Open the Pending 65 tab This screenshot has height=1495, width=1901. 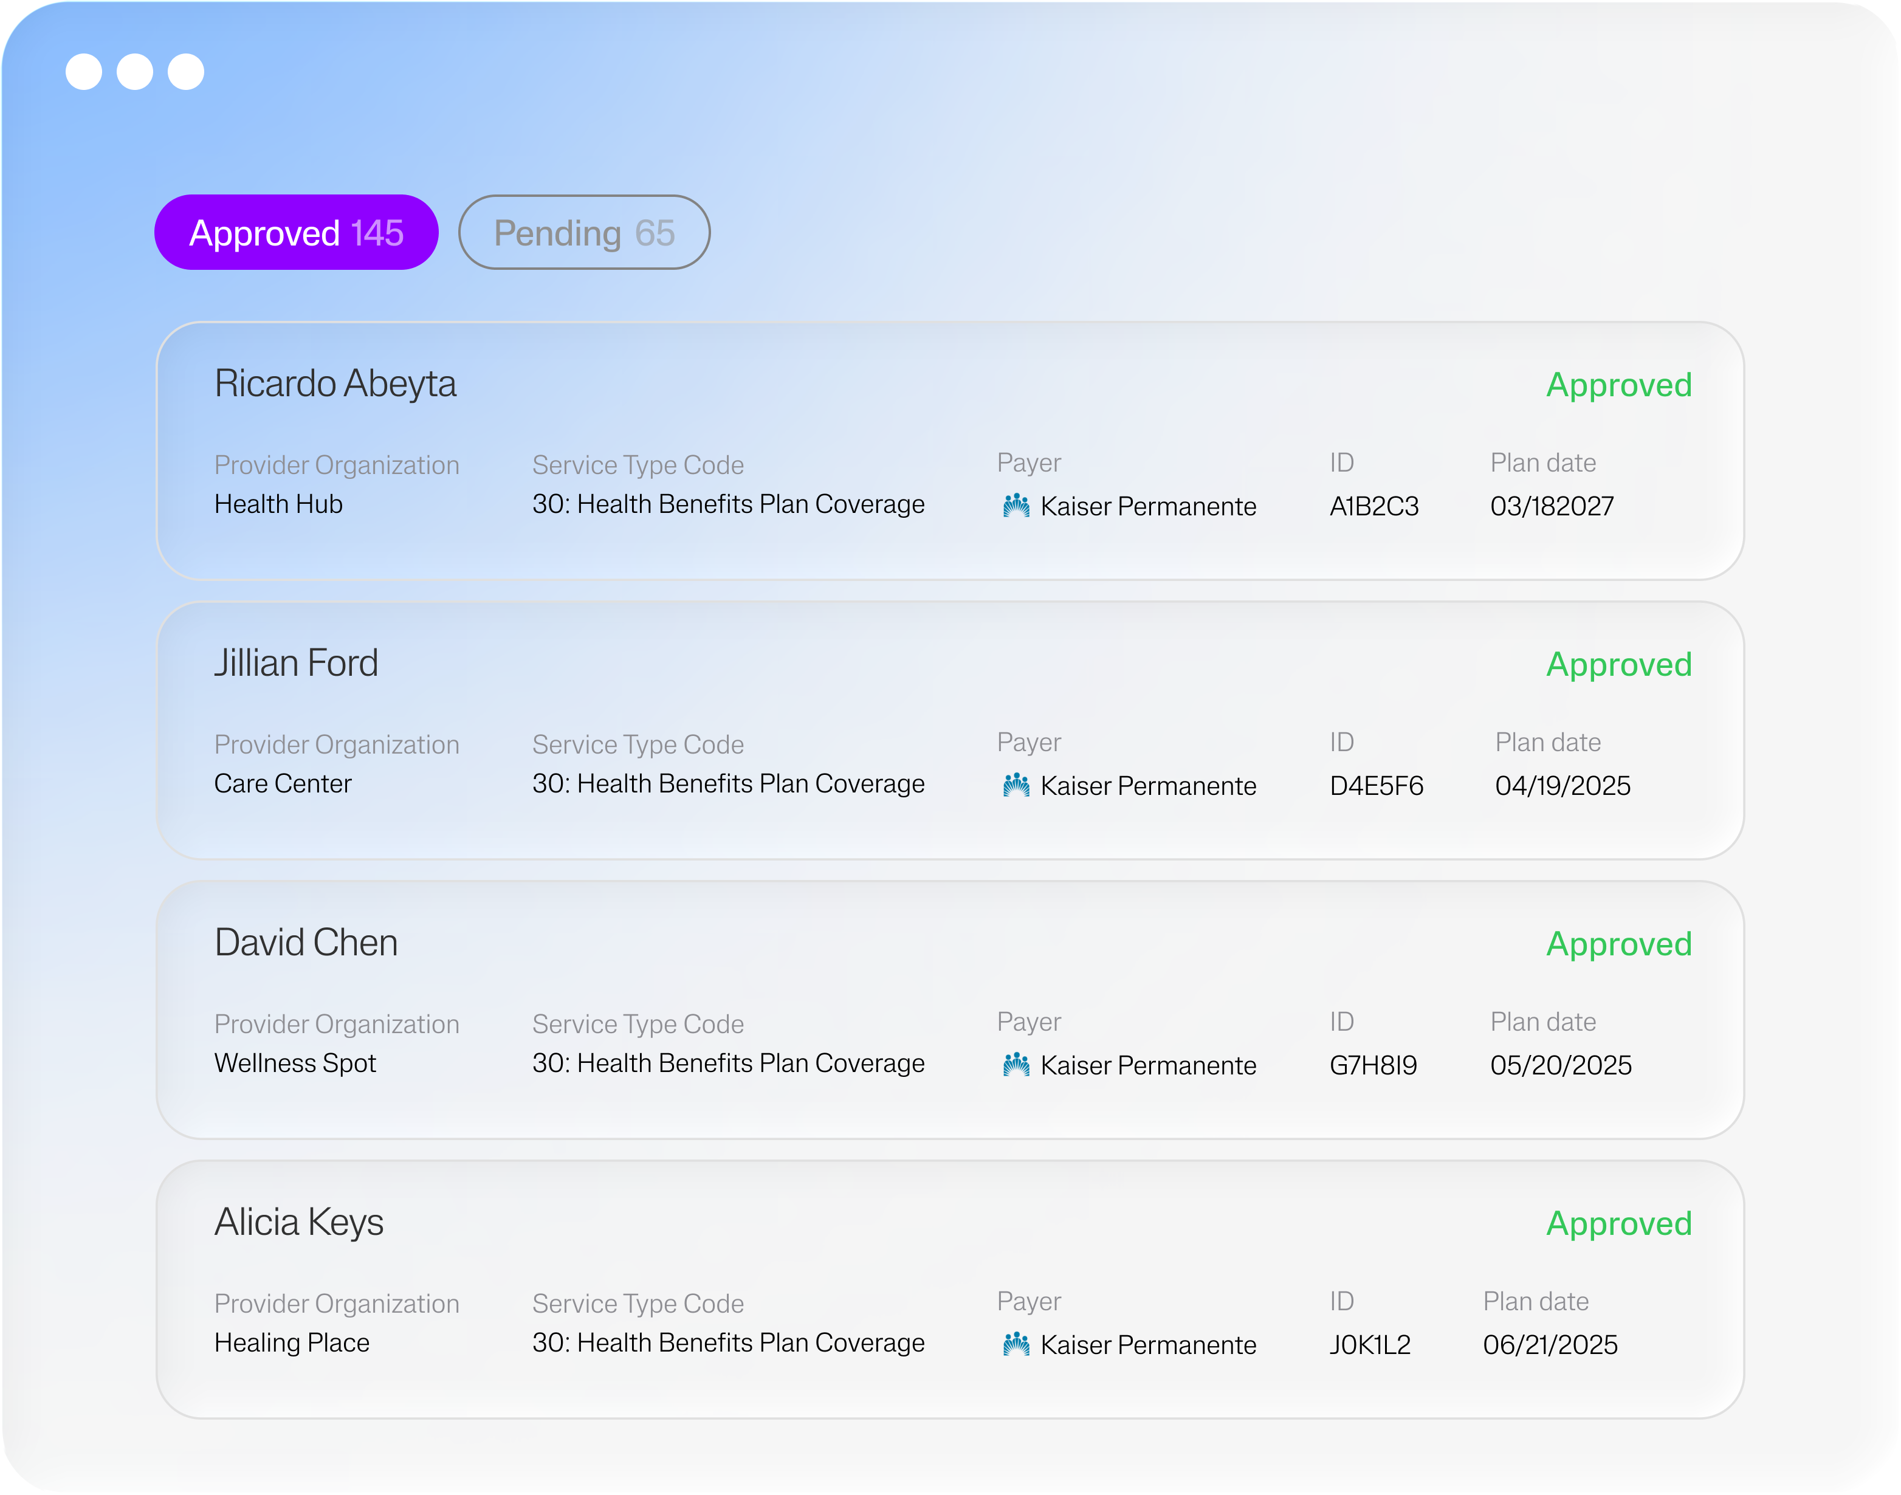pyautogui.click(x=584, y=233)
